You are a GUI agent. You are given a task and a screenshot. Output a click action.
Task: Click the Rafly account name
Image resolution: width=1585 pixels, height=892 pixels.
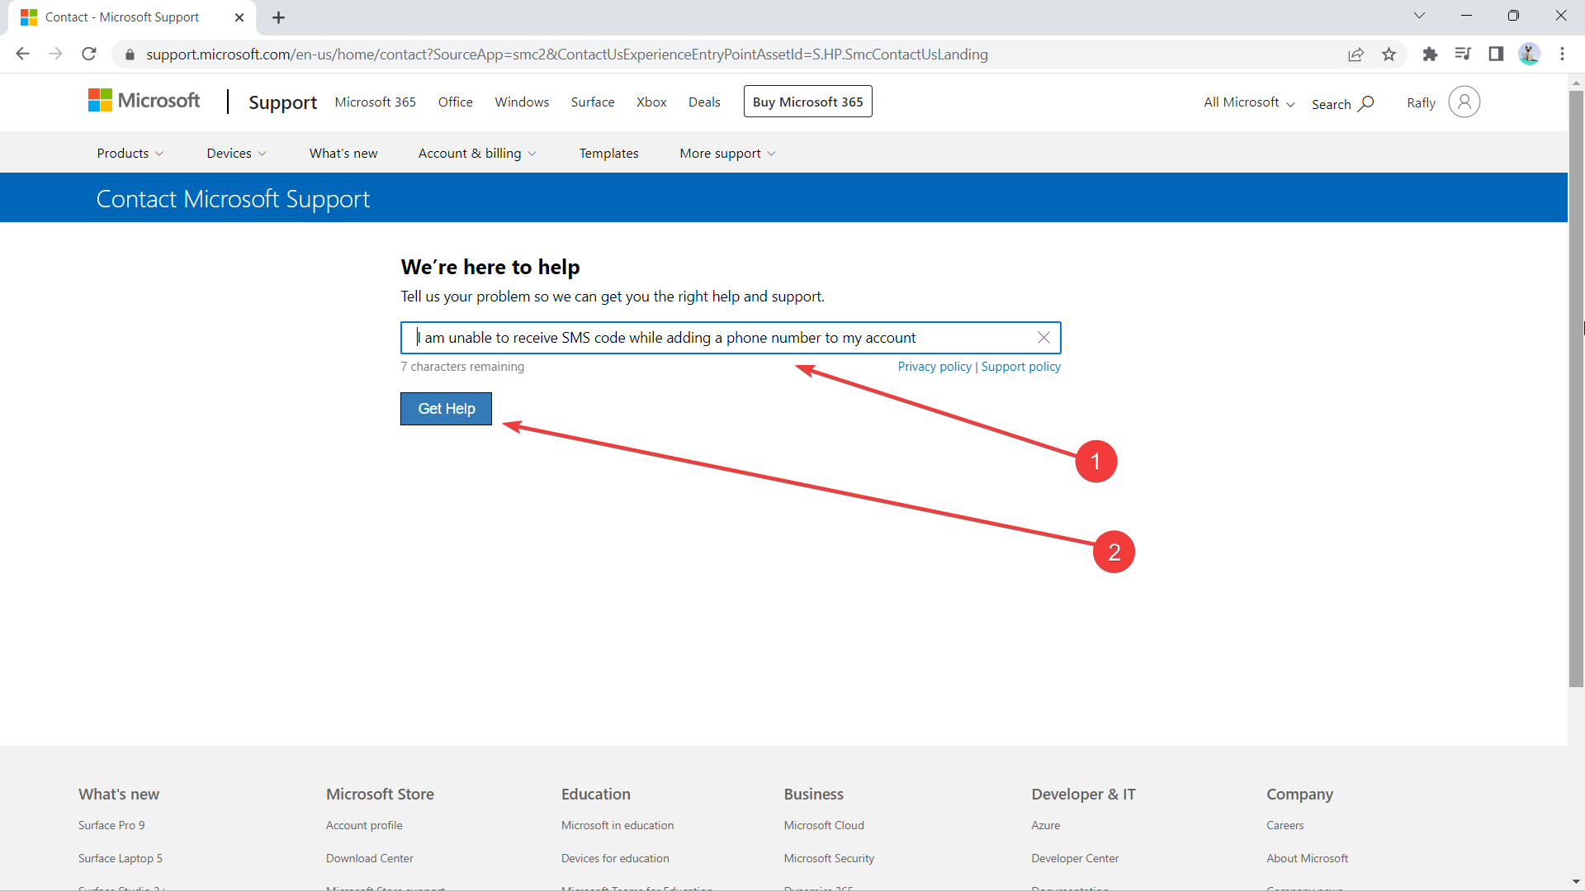(x=1421, y=103)
